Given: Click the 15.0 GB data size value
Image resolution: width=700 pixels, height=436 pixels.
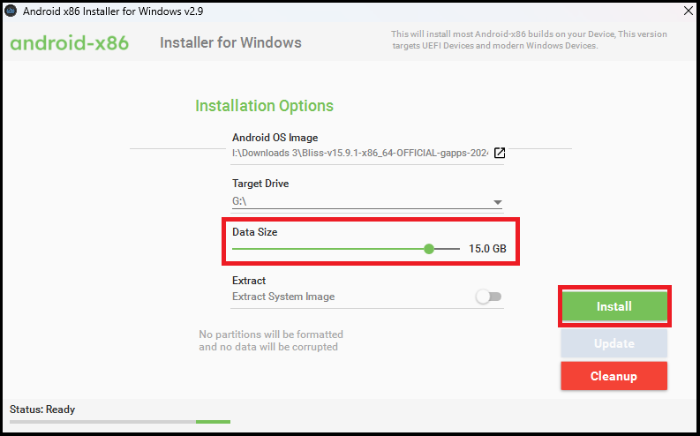Looking at the screenshot, I should (487, 249).
